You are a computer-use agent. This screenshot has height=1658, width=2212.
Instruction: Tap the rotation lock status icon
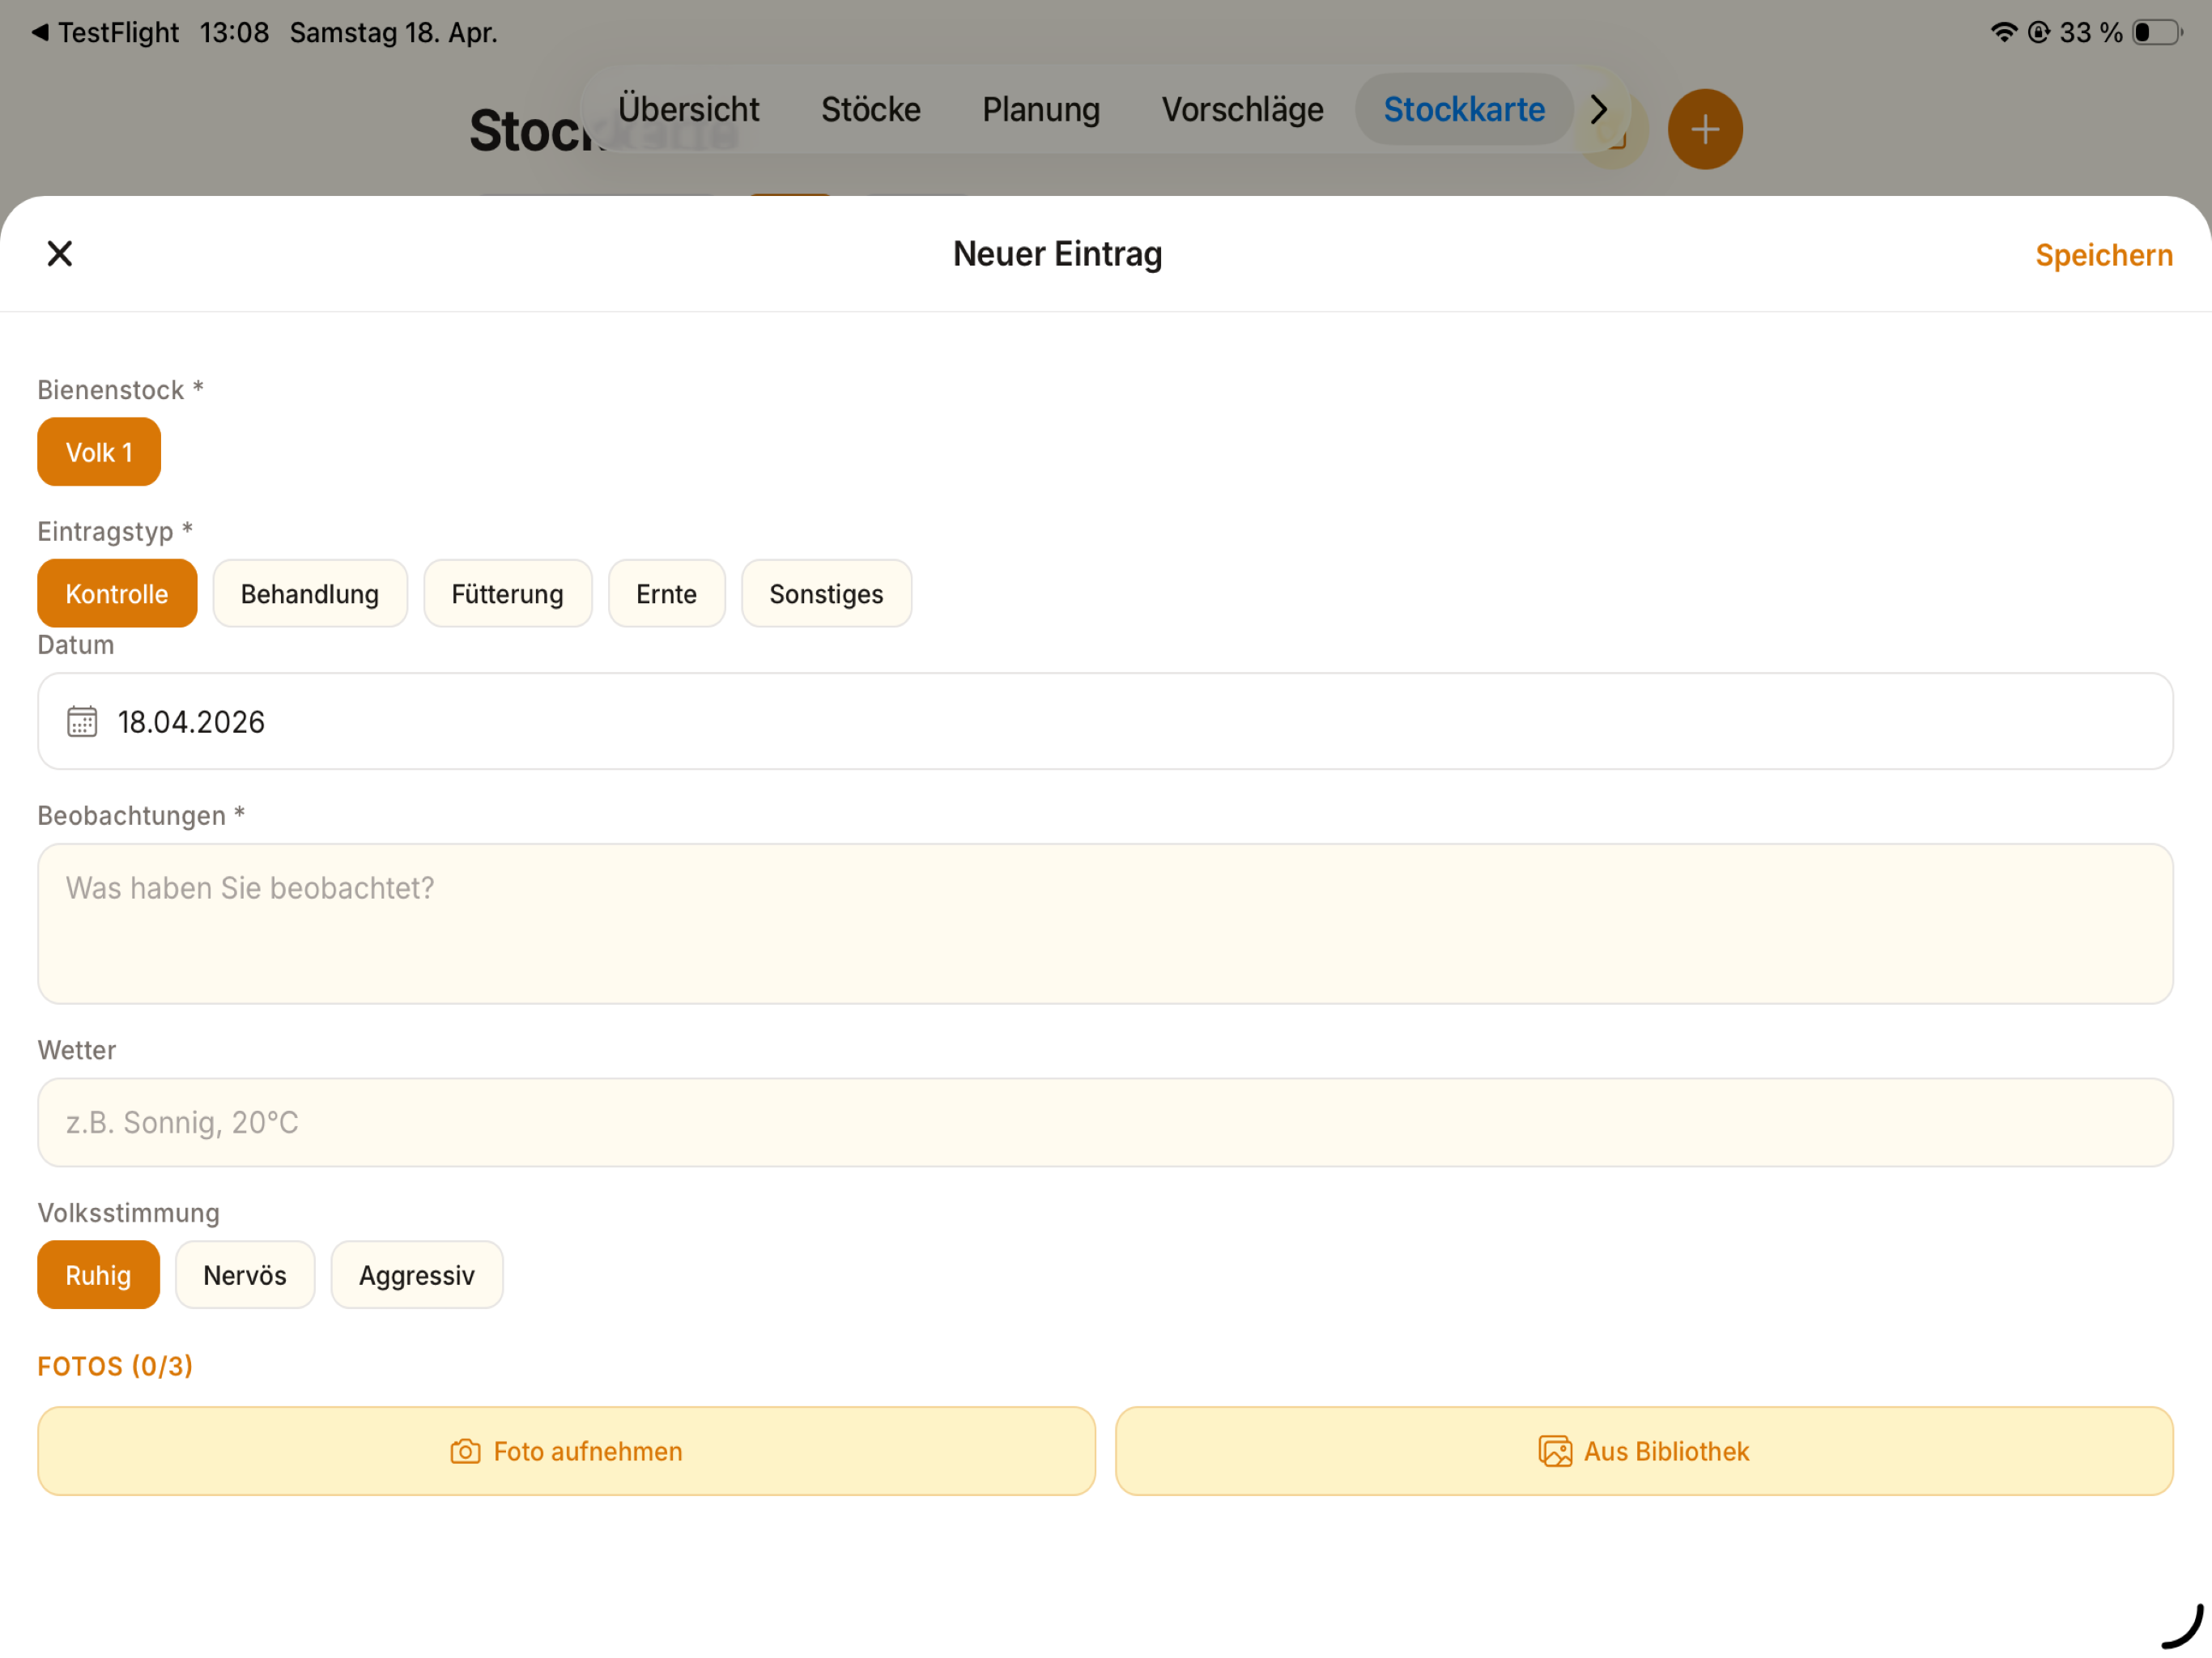2038,32
